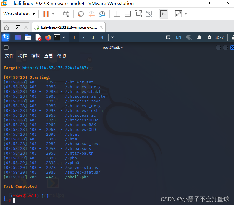This screenshot has width=234, height=205.
Task: Expand the terminal launcher dropdown arrow
Action: (x=64, y=37)
